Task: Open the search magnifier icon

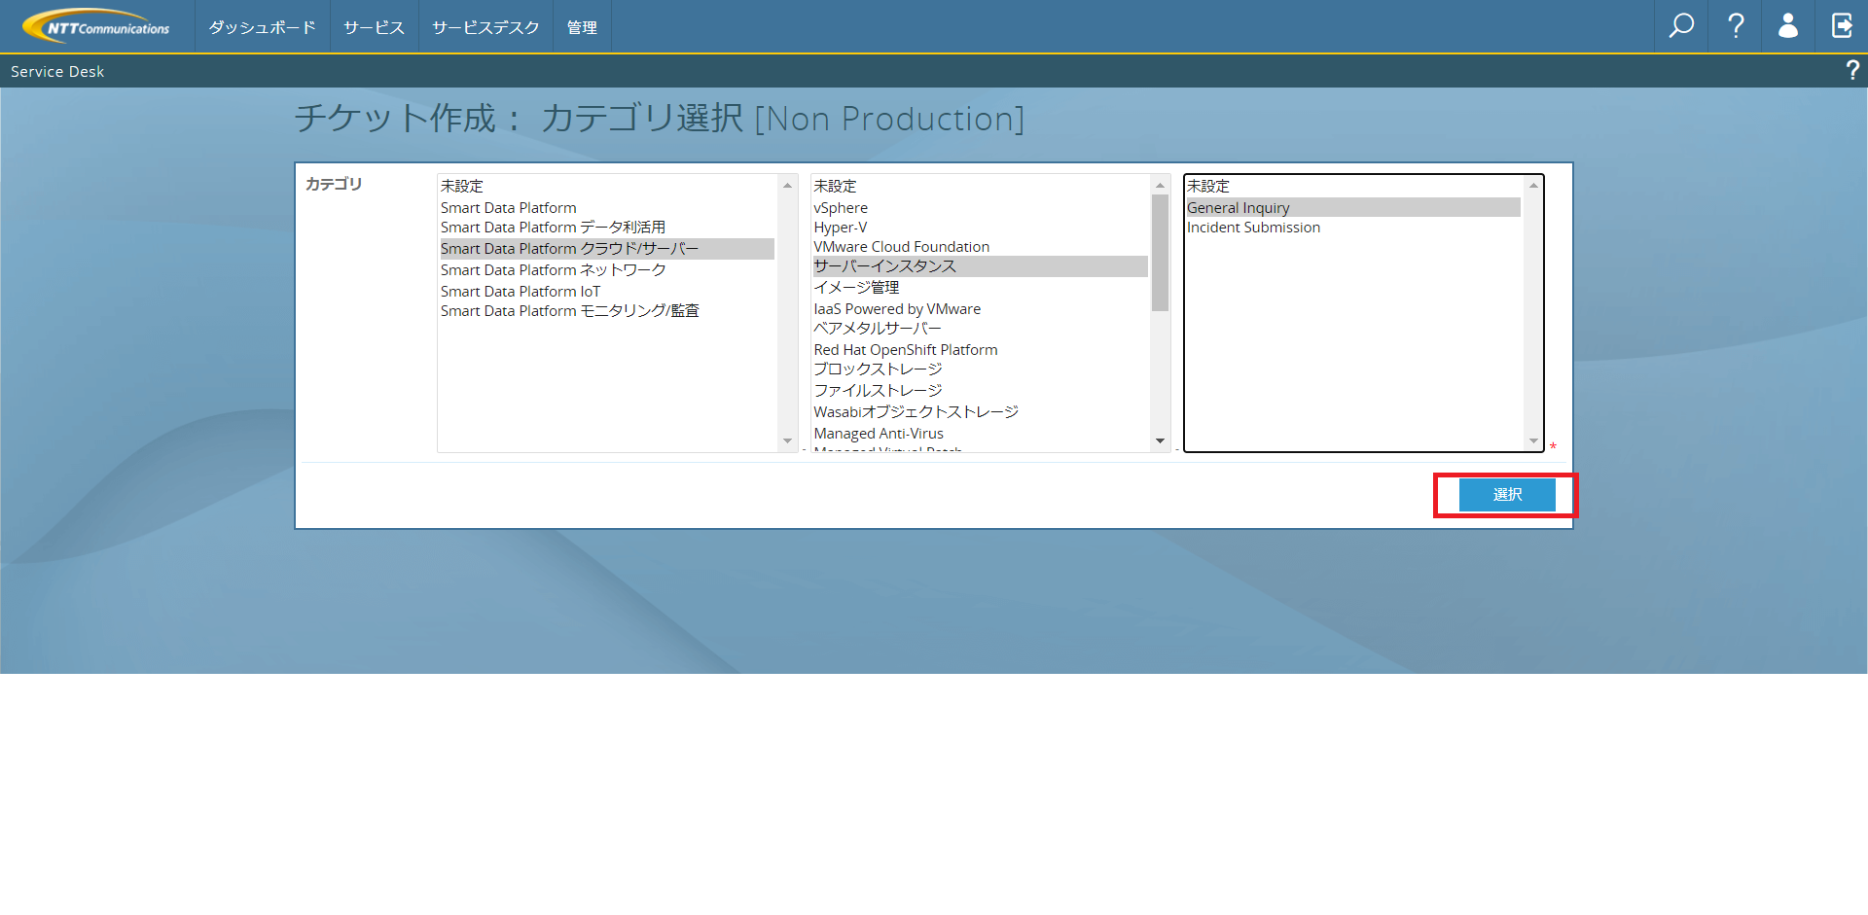Action: pos(1681,26)
